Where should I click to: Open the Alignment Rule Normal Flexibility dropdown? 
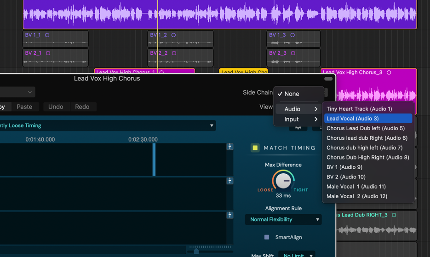click(283, 220)
